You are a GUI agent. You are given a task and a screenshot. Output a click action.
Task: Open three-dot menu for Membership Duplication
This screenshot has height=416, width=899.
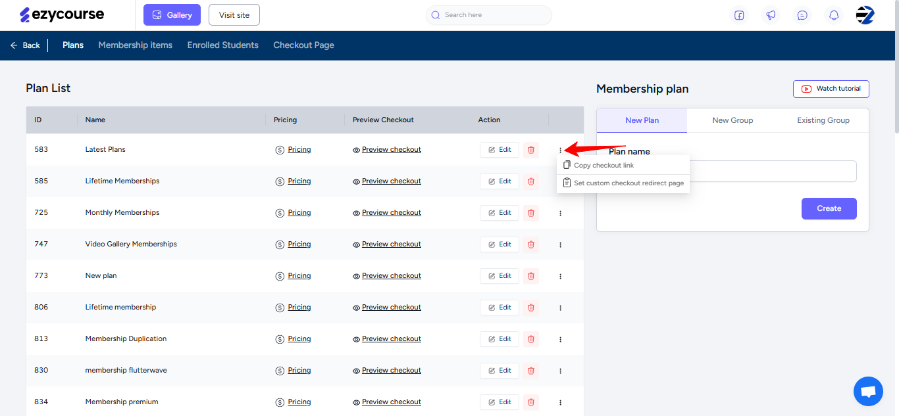561,339
